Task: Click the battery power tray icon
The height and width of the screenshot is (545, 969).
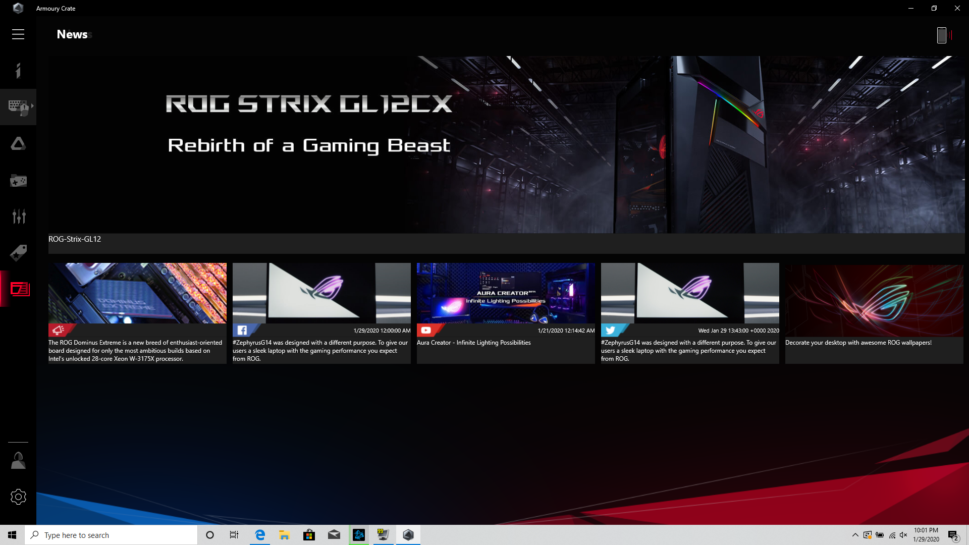Action: [880, 535]
